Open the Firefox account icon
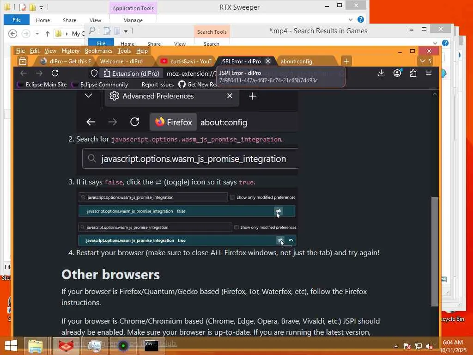 click(x=397, y=73)
